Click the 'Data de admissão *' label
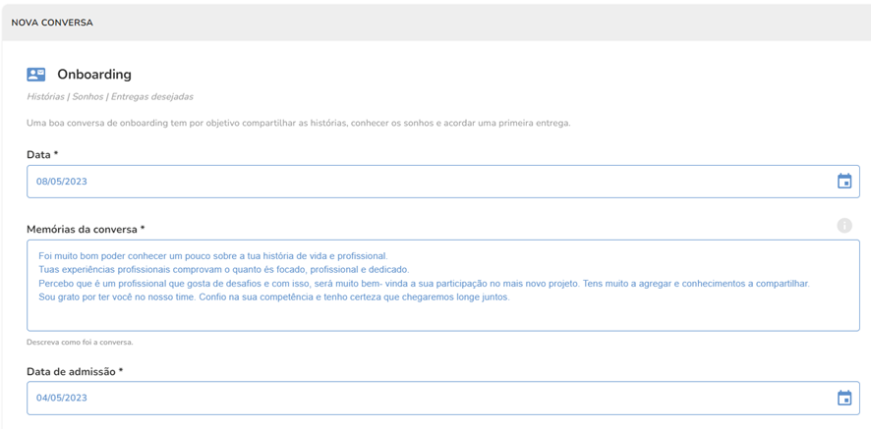 coord(75,372)
